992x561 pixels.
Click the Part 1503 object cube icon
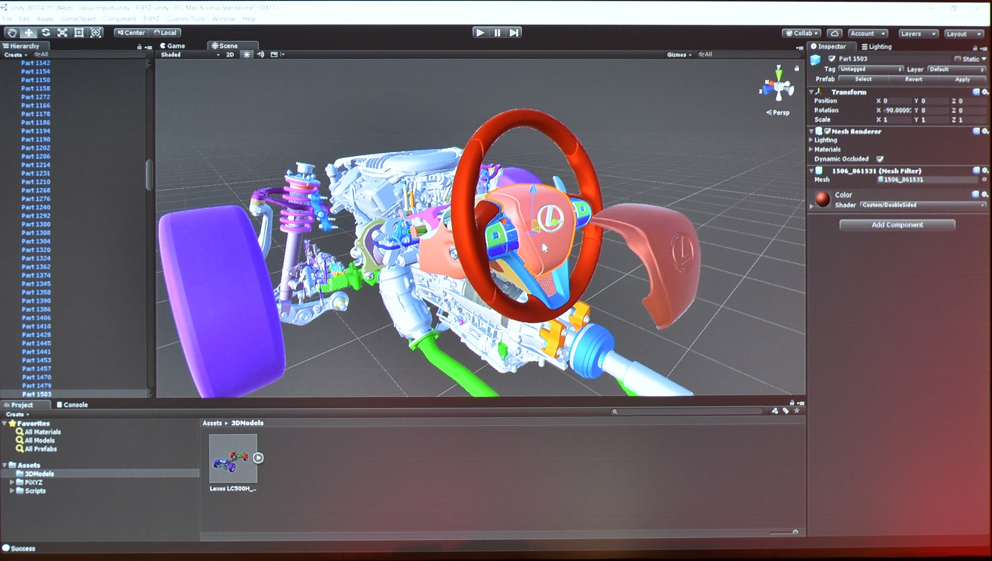tap(816, 59)
